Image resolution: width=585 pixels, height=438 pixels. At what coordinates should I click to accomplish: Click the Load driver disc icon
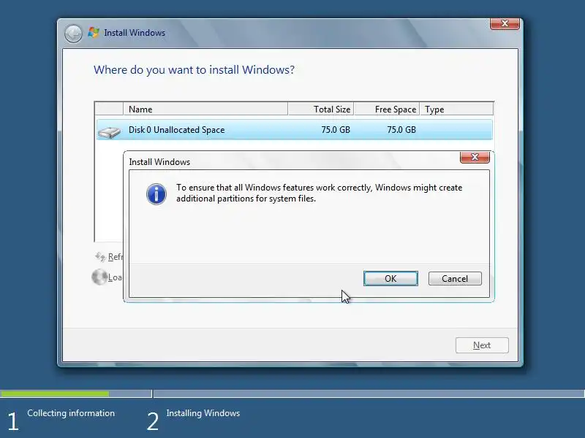click(99, 277)
